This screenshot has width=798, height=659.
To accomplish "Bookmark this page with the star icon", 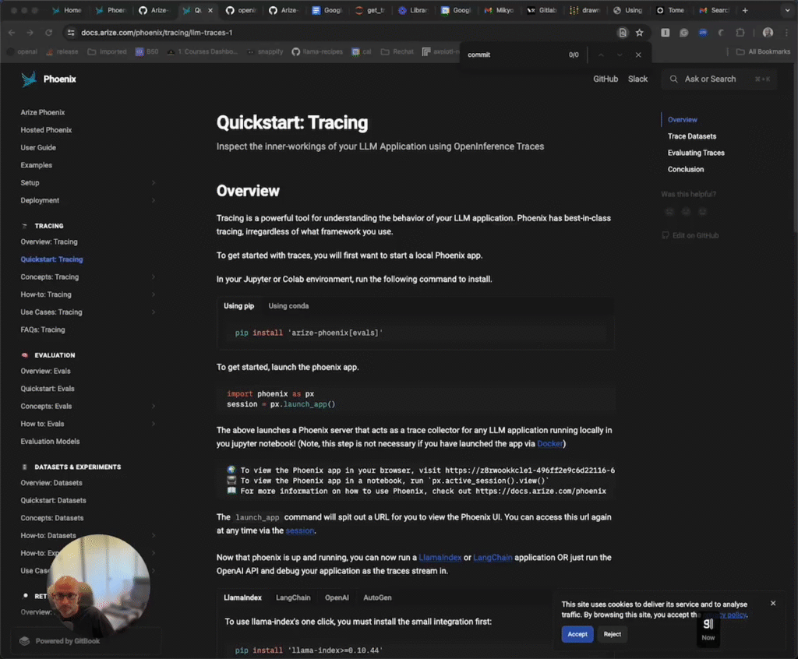I will pyautogui.click(x=639, y=33).
